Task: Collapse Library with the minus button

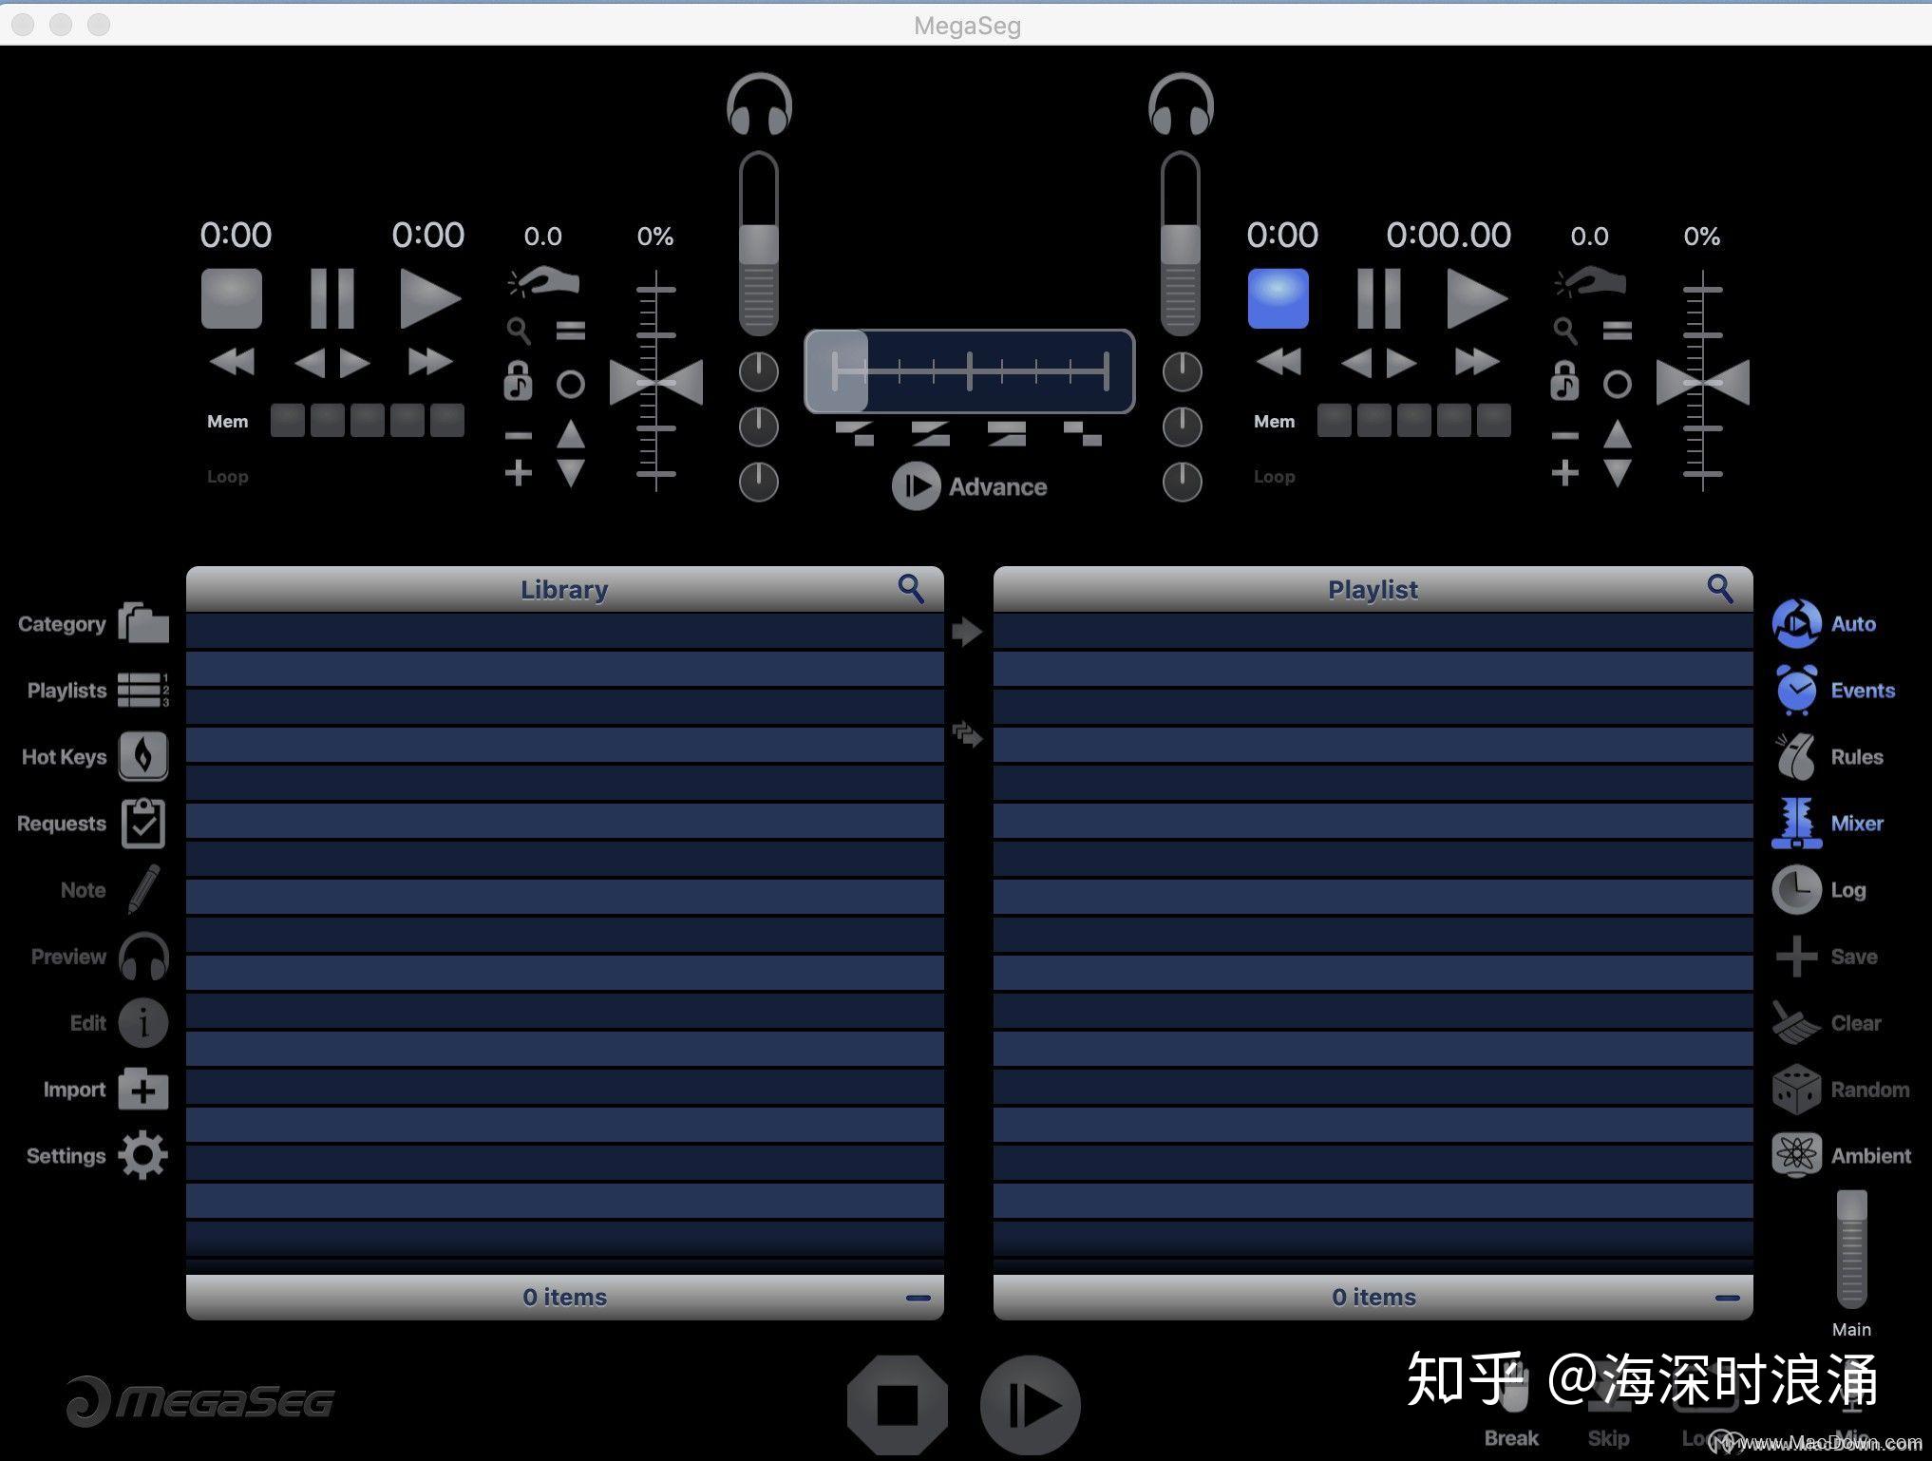Action: pos(919,1298)
